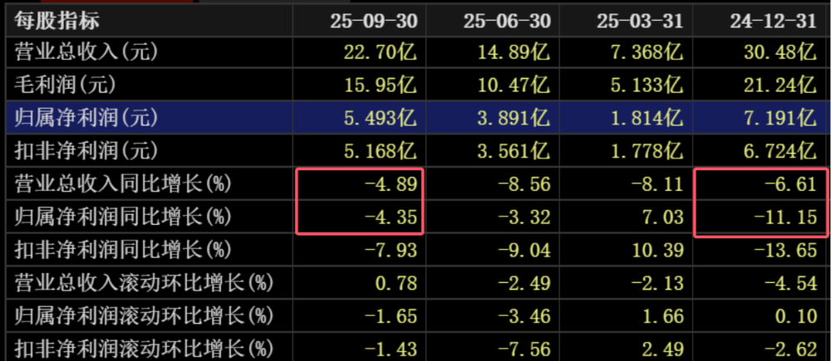Click the revenue value 7.368亿
Screen dimensions: 831x361
[647, 52]
